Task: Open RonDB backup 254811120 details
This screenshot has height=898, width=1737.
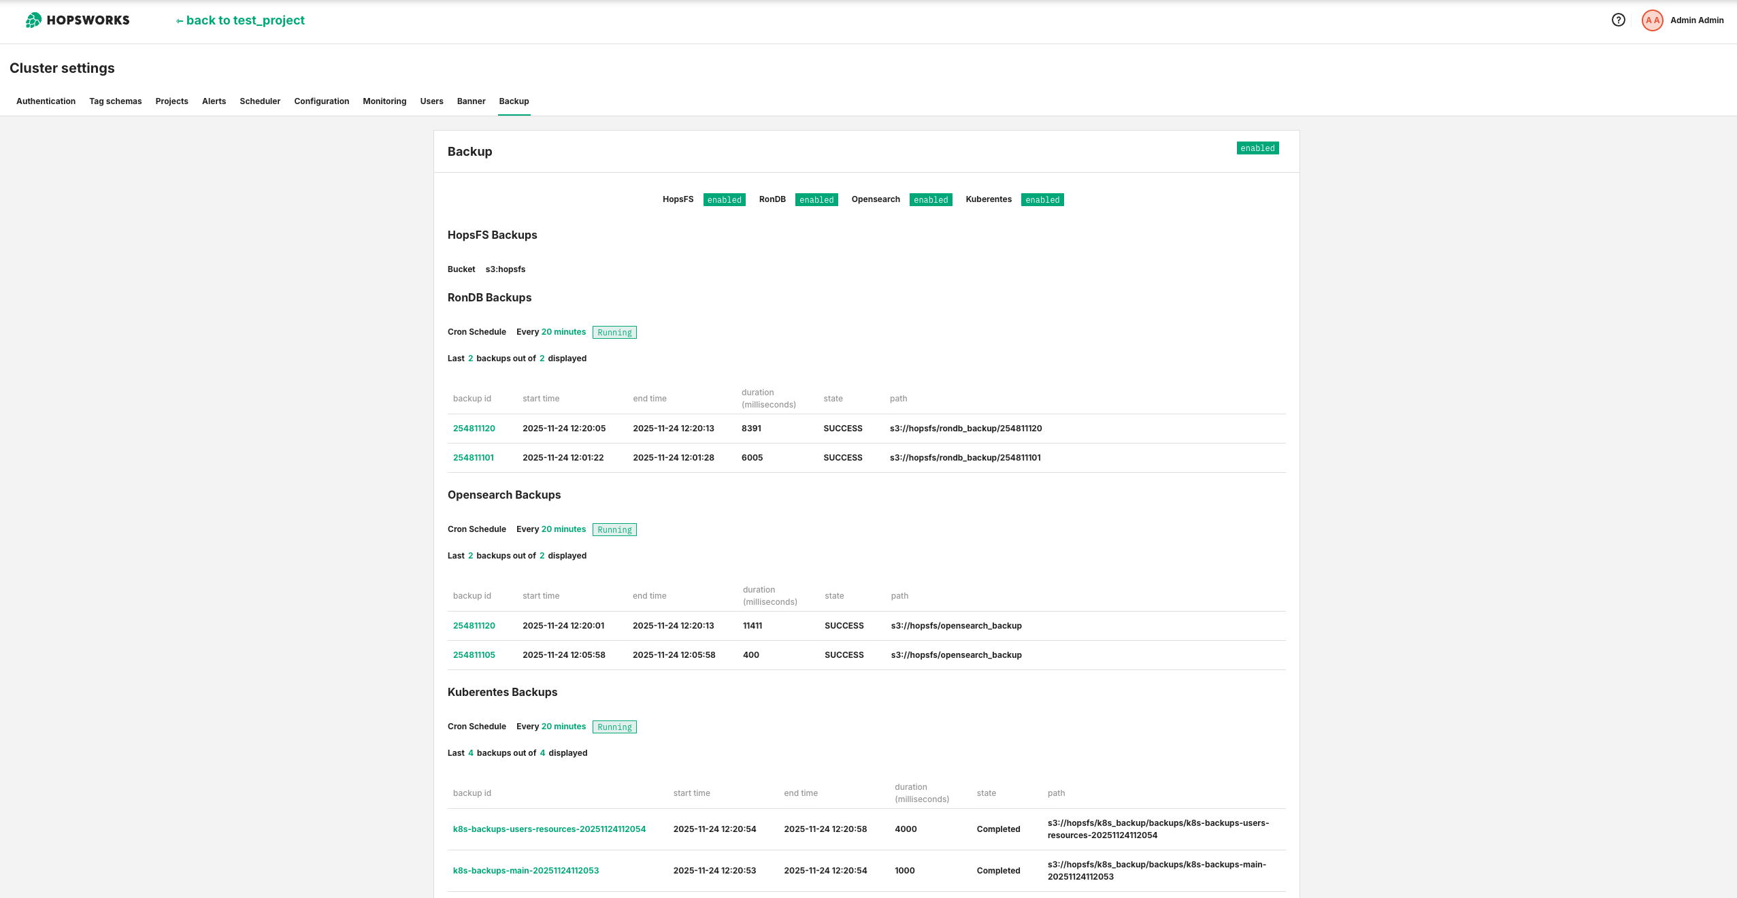Action: pos(474,428)
